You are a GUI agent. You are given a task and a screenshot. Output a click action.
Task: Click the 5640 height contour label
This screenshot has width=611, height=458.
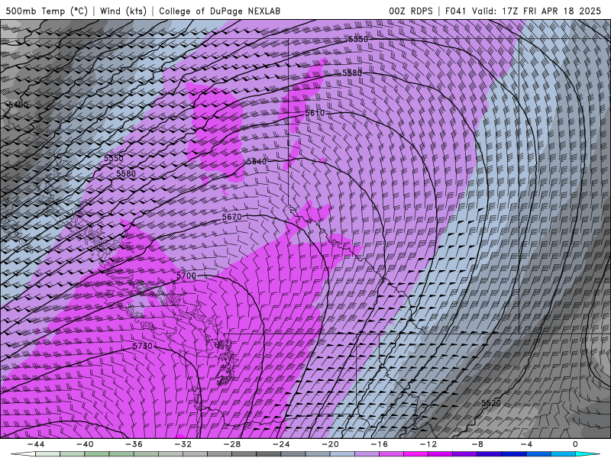pos(257,161)
